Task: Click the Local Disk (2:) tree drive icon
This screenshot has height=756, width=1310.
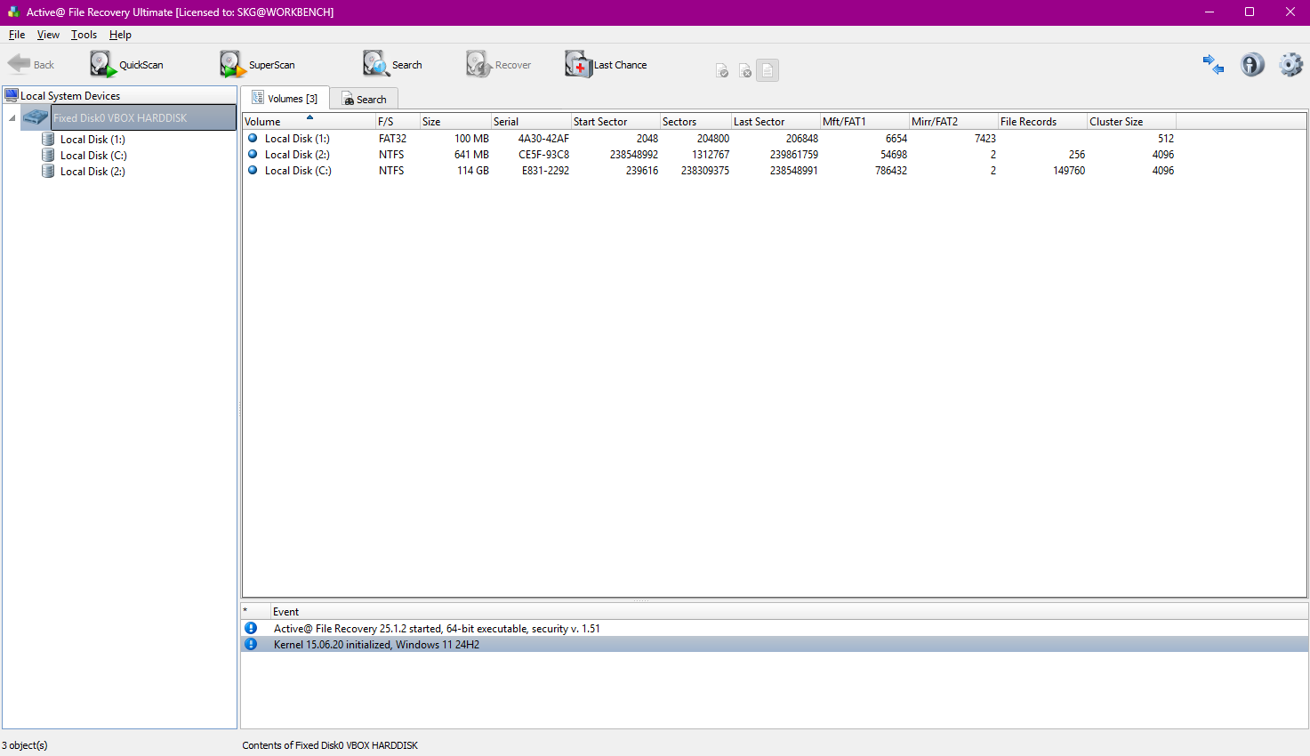Action: [x=48, y=171]
